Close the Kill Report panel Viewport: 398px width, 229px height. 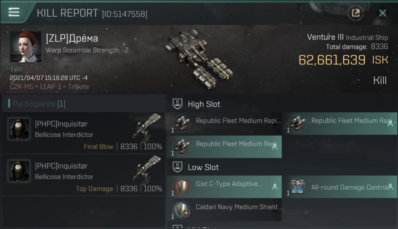point(382,13)
